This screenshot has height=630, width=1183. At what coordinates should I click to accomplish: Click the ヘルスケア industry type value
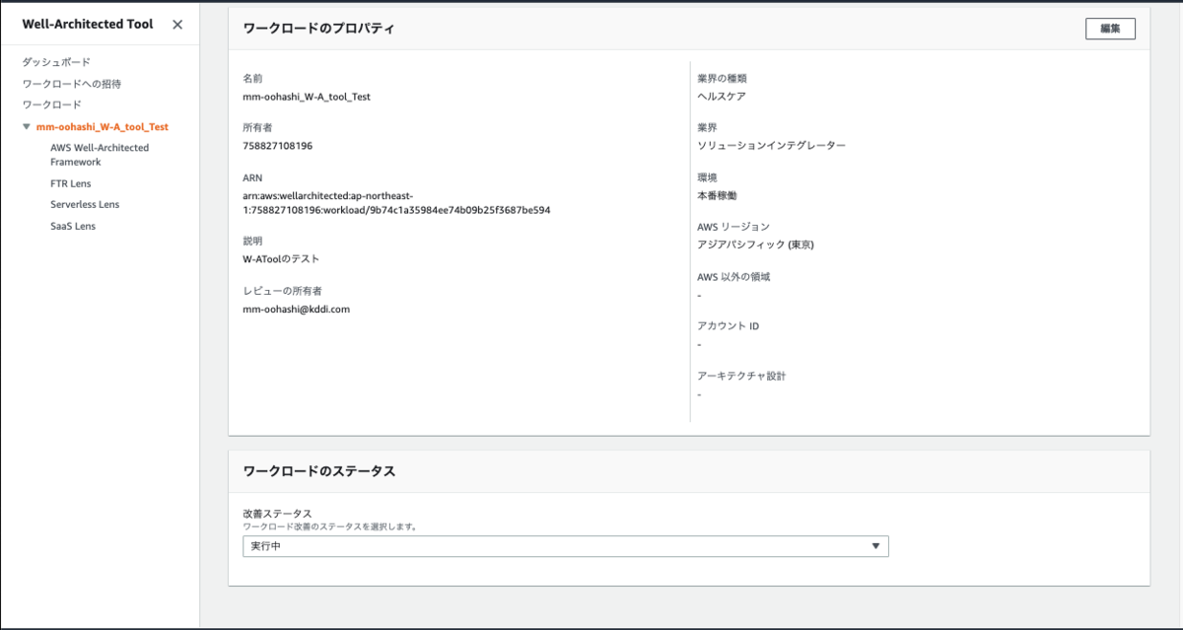click(x=722, y=97)
